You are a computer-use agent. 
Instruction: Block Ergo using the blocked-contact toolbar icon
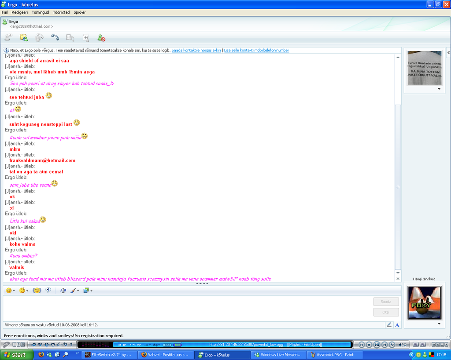(x=100, y=37)
